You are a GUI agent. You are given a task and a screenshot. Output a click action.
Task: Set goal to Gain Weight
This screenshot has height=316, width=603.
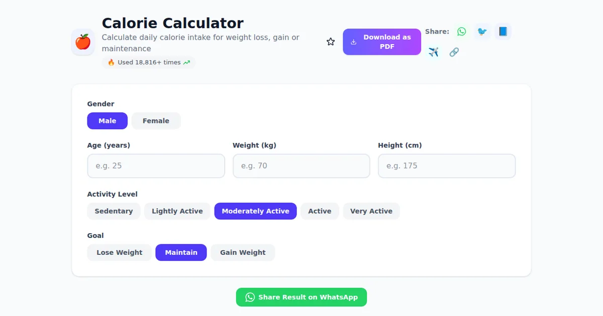click(x=243, y=252)
